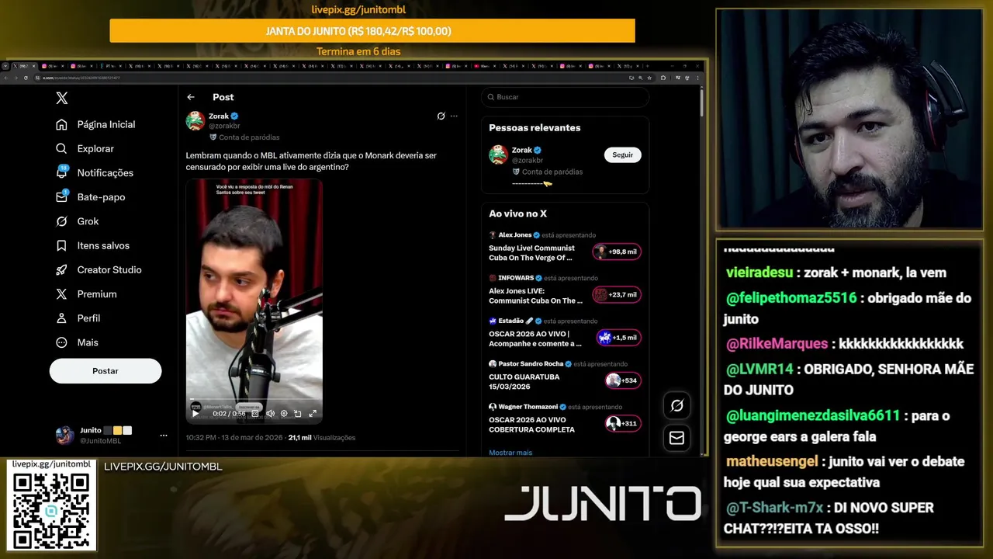Click the +23,7 mil viewers badge
Viewport: 993px width, 559px height.
click(618, 295)
